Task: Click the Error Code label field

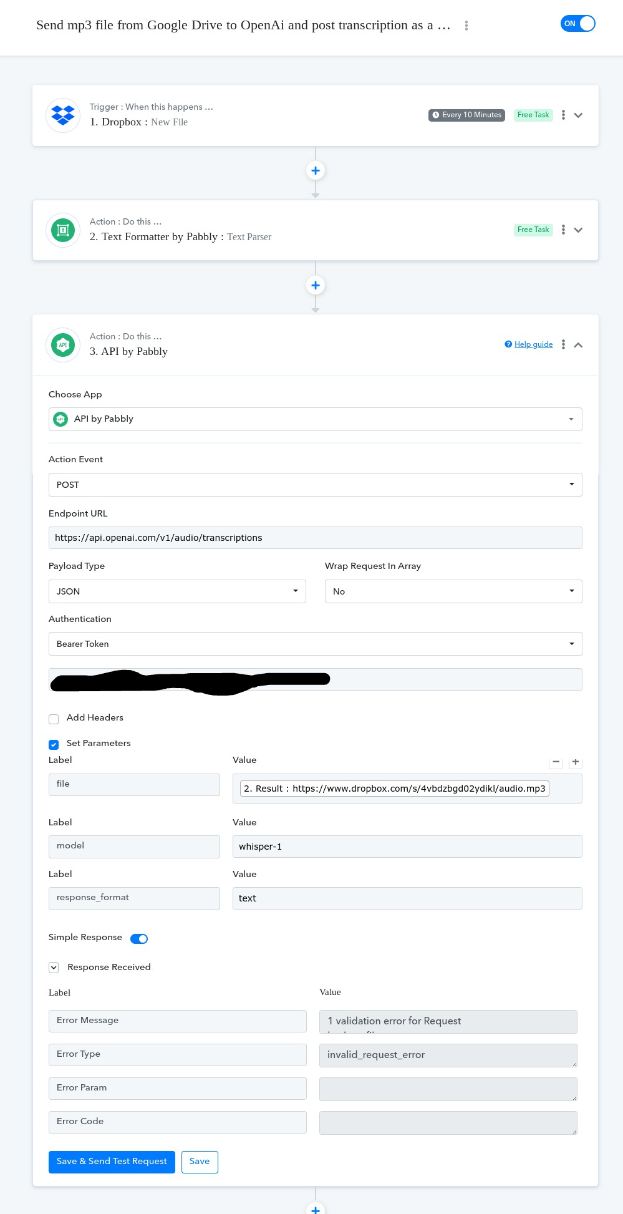Action: tap(178, 1122)
